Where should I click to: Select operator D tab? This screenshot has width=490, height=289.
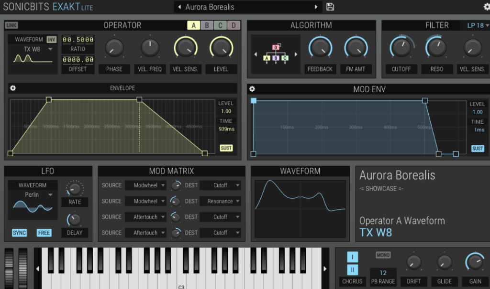tap(234, 25)
